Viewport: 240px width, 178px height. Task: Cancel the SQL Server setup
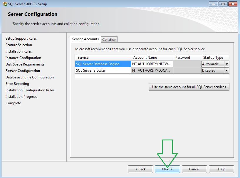(x=194, y=169)
